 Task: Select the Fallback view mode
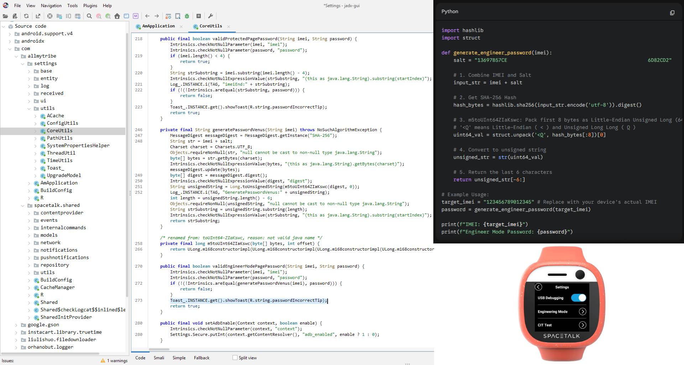[x=202, y=358]
